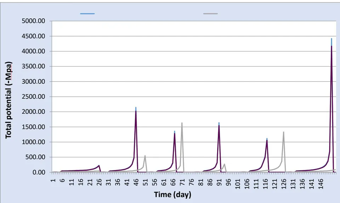Click the 1500.00 y-axis label

(33, 127)
